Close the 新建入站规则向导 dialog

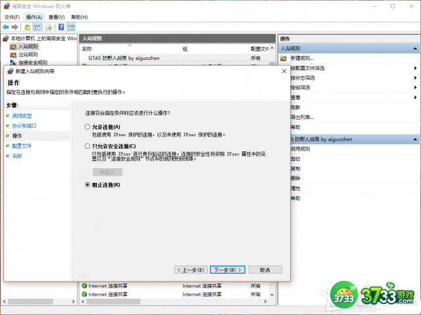point(284,71)
